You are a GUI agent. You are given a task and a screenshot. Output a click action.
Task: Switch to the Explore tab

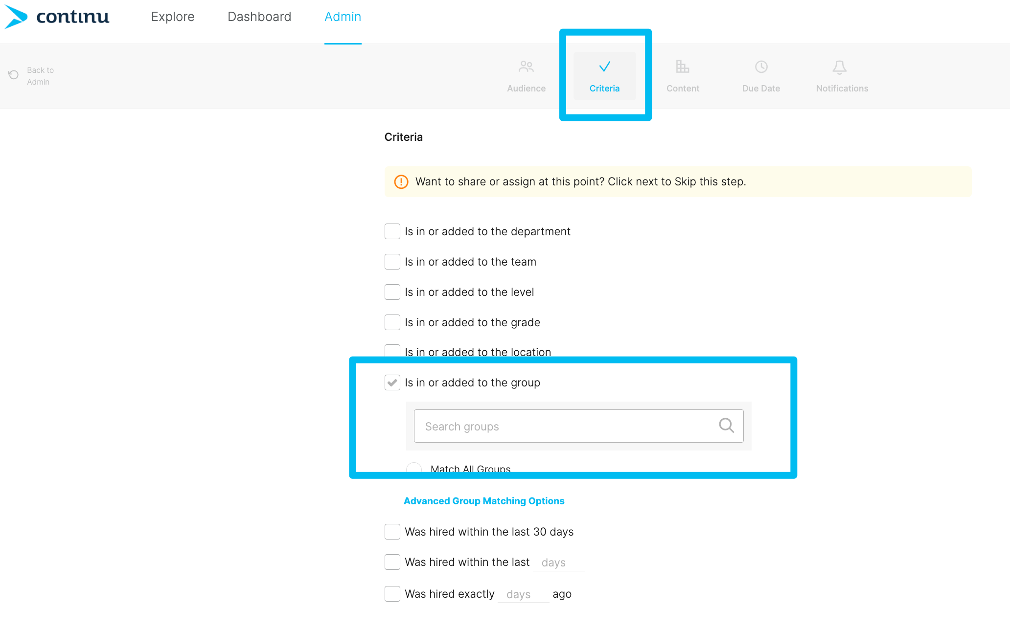pos(172,16)
